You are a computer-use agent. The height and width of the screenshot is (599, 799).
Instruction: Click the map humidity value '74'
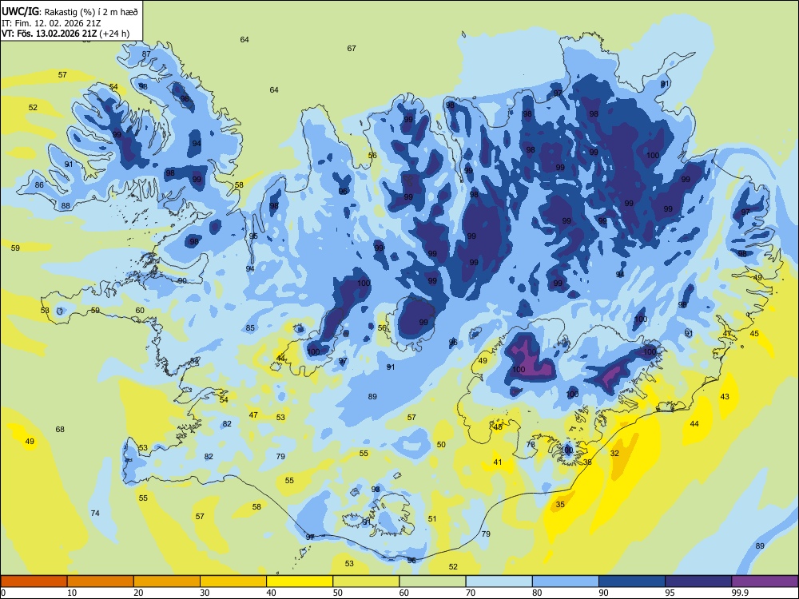pos(95,513)
